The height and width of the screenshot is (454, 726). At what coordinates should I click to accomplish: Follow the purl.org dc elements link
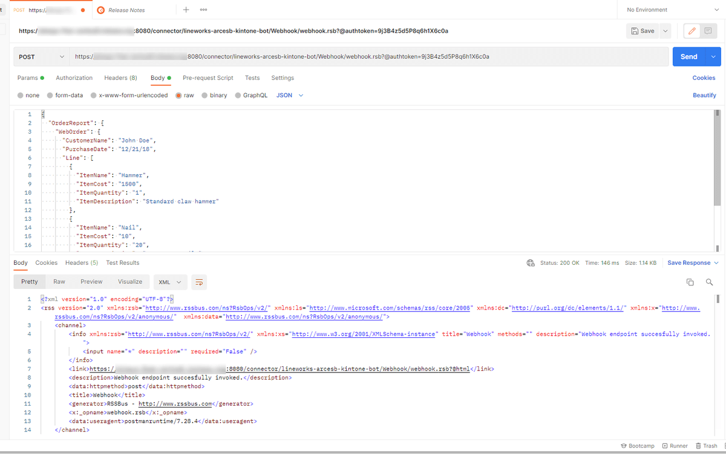[568, 308]
